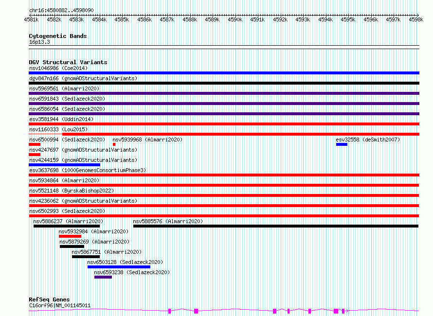Screen dimensions: 433x316
Task: Click the 4593k ruler tick label
Action: click(303, 19)
